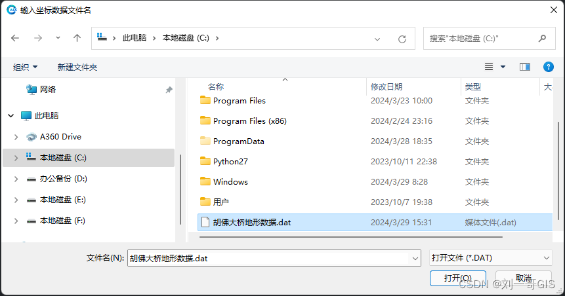Image resolution: width=565 pixels, height=296 pixels.
Task: Click the search magnifier icon
Action: (x=542, y=38)
